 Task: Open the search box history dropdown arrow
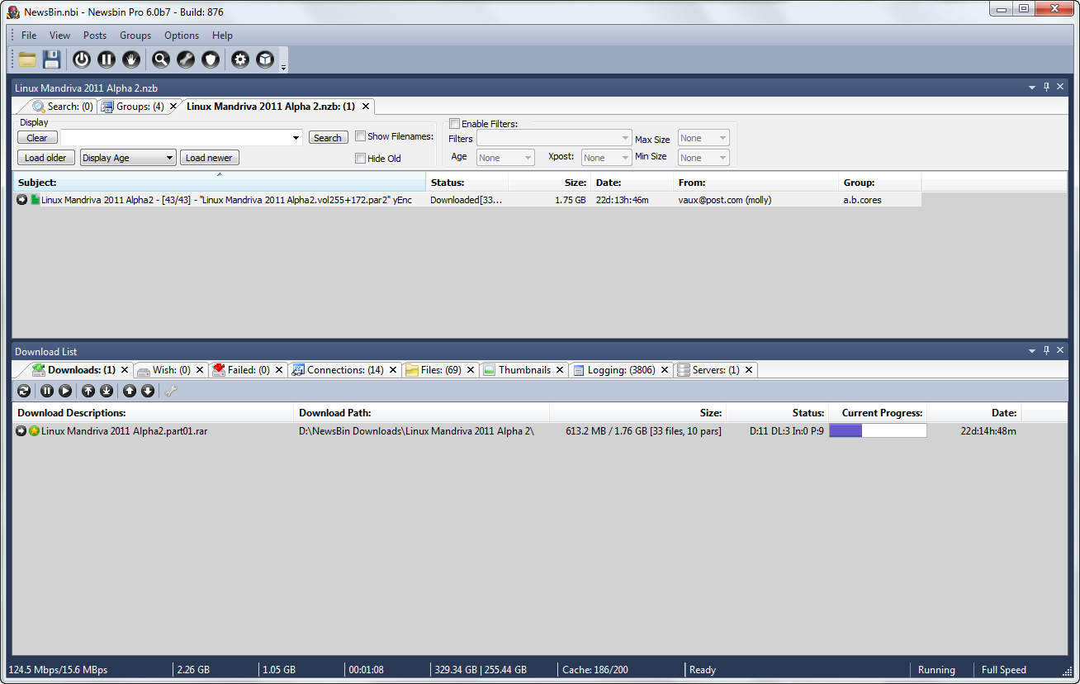296,138
